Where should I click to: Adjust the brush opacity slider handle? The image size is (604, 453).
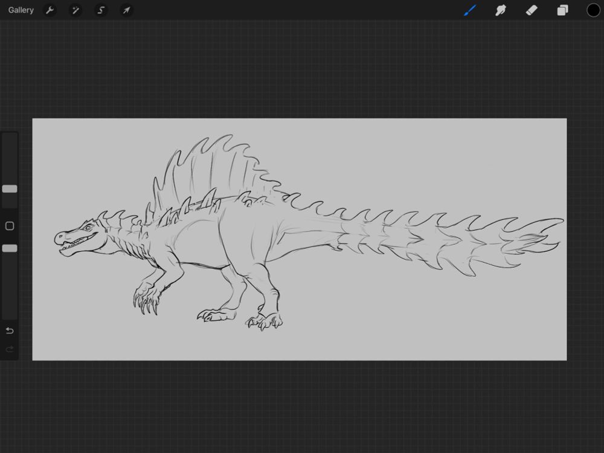point(10,248)
